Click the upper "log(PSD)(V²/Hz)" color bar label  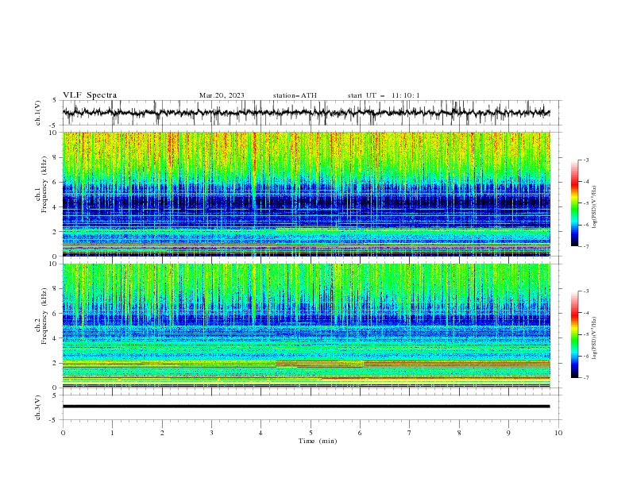click(595, 207)
